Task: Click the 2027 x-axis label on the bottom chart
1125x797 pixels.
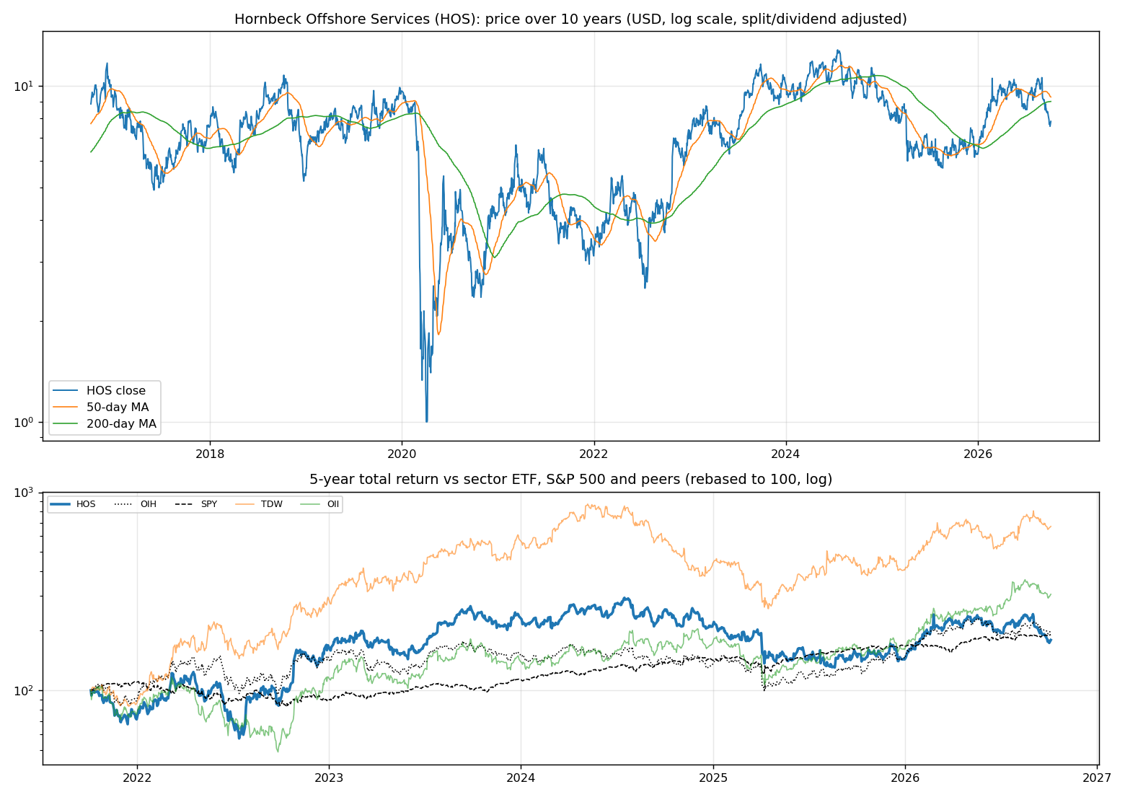Action: point(1097,778)
